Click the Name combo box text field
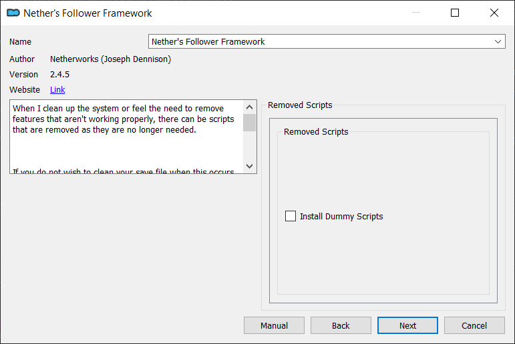515x344 pixels. (327, 41)
